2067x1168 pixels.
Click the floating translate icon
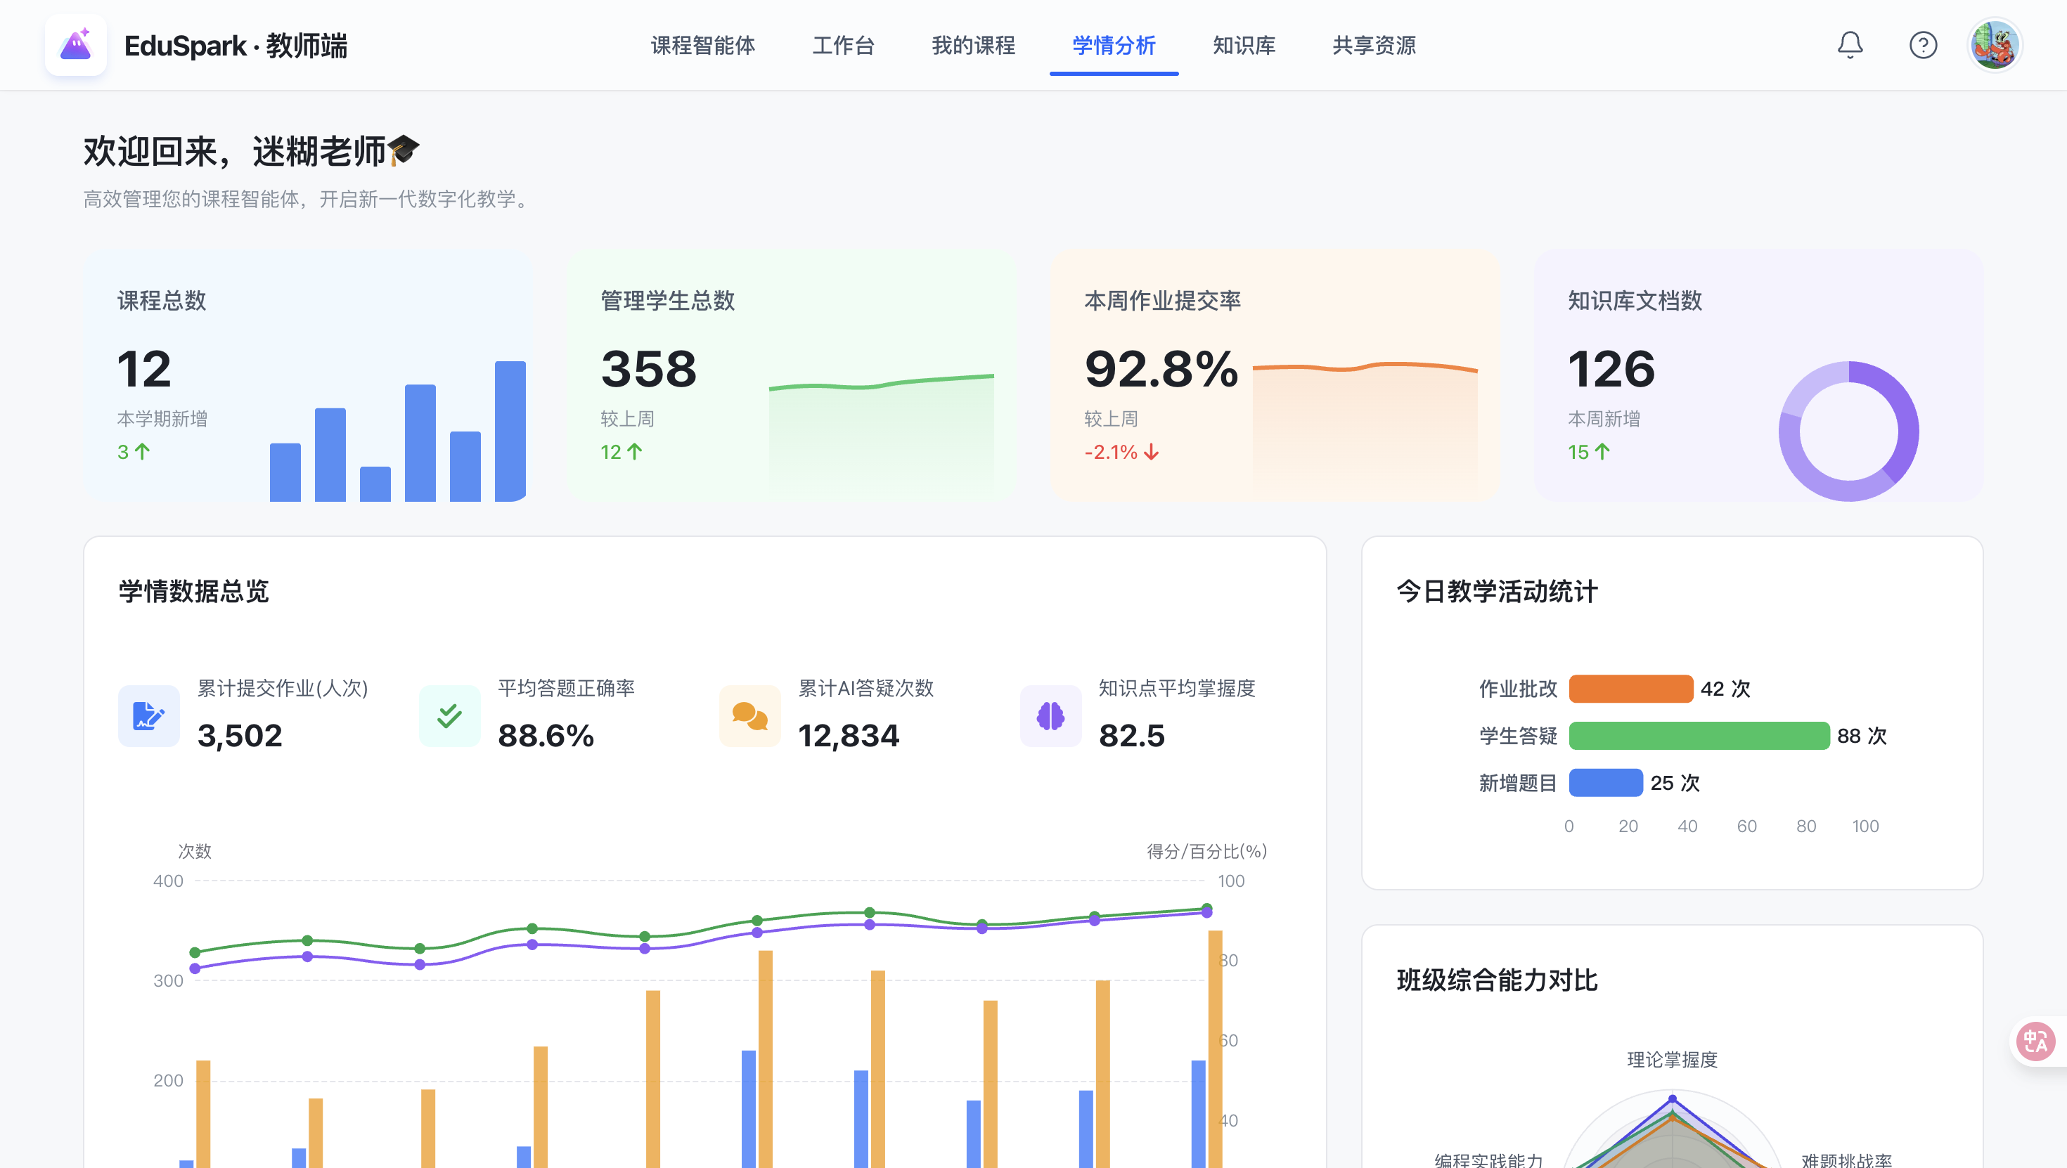2035,1041
